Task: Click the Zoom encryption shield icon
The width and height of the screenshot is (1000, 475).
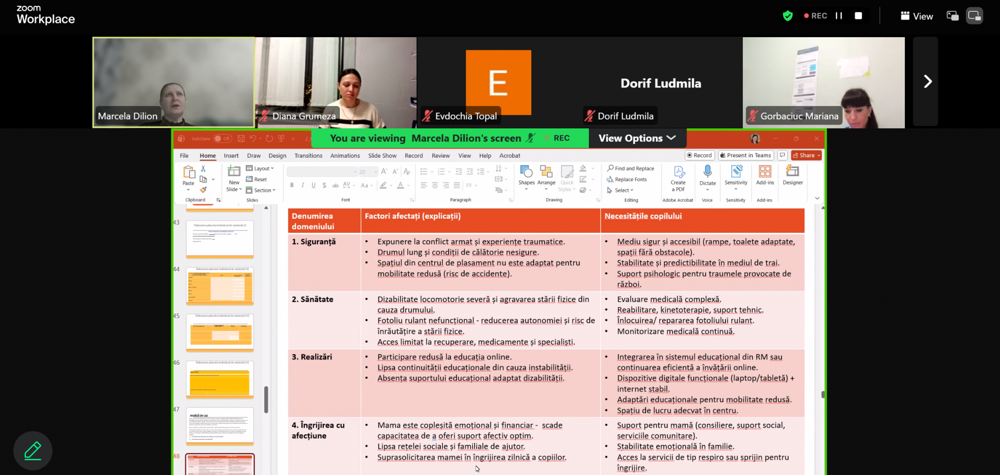Action: click(788, 16)
